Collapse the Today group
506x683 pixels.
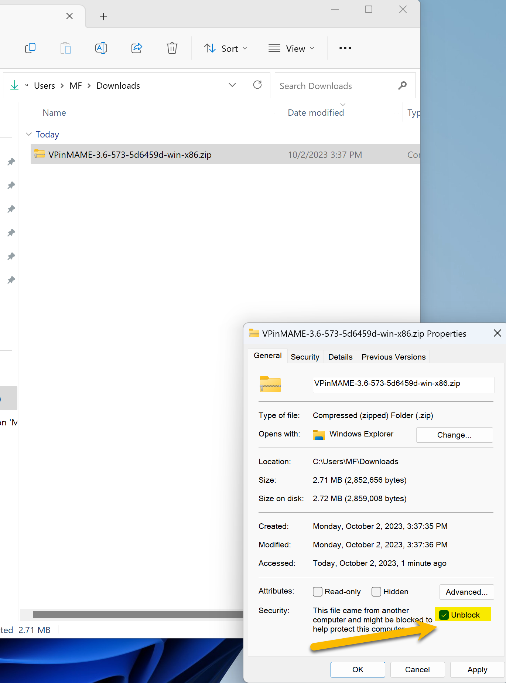pyautogui.click(x=29, y=134)
